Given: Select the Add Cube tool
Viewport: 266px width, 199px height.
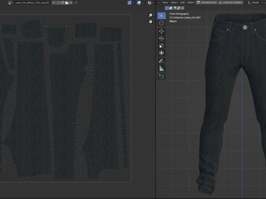Looking at the screenshot, I should [161, 76].
